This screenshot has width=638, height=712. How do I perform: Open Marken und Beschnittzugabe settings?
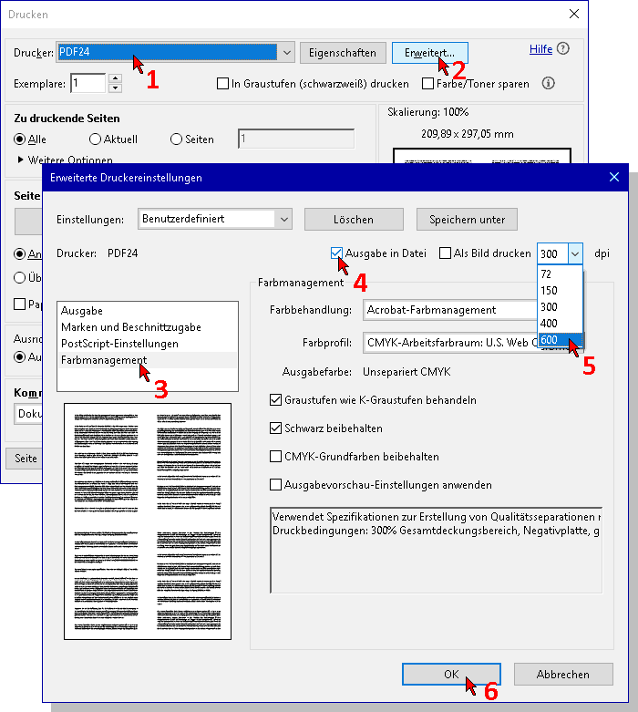(130, 327)
